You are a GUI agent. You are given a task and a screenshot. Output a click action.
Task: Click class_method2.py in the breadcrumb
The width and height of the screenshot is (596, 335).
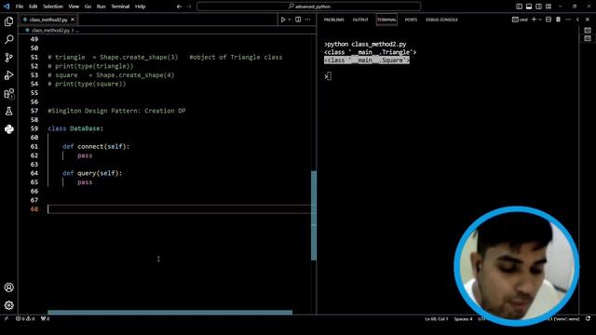click(x=50, y=31)
